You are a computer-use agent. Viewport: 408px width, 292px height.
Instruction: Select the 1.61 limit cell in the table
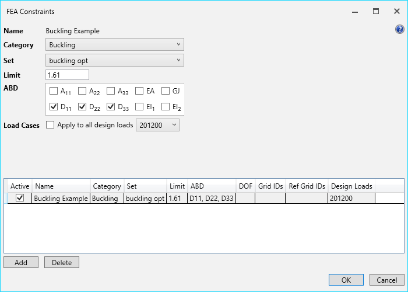coord(177,199)
